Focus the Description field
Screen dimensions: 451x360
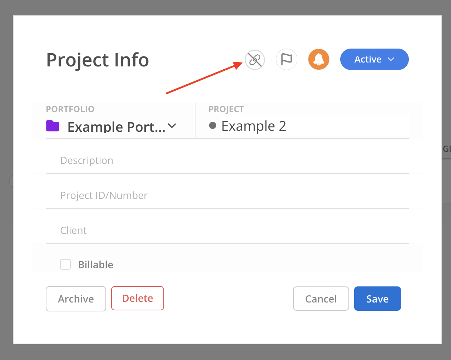point(227,161)
